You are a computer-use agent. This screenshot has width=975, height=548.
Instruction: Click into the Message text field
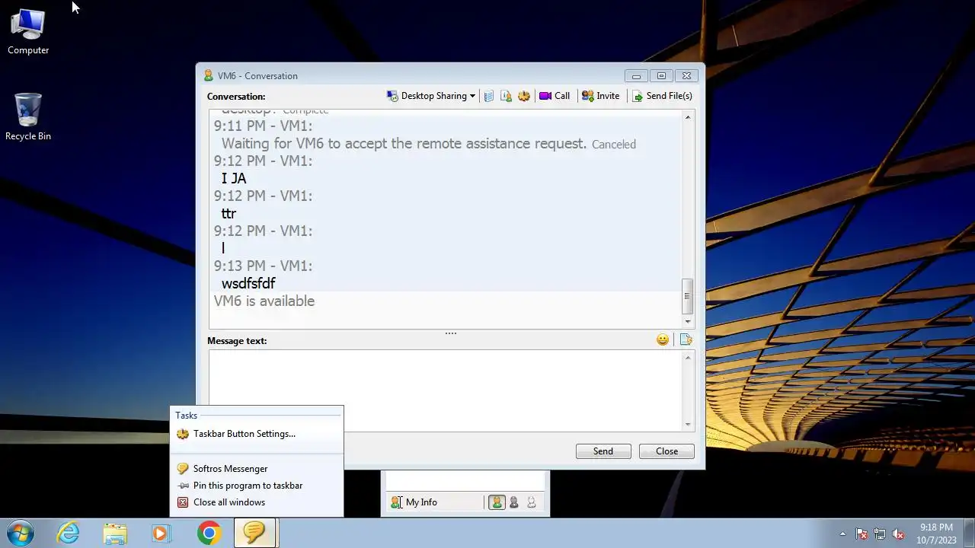[446, 390]
